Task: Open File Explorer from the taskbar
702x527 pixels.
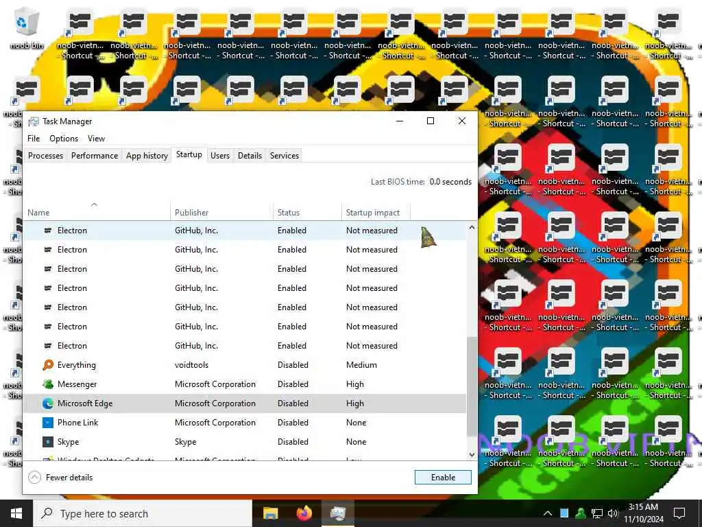Action: click(x=270, y=513)
